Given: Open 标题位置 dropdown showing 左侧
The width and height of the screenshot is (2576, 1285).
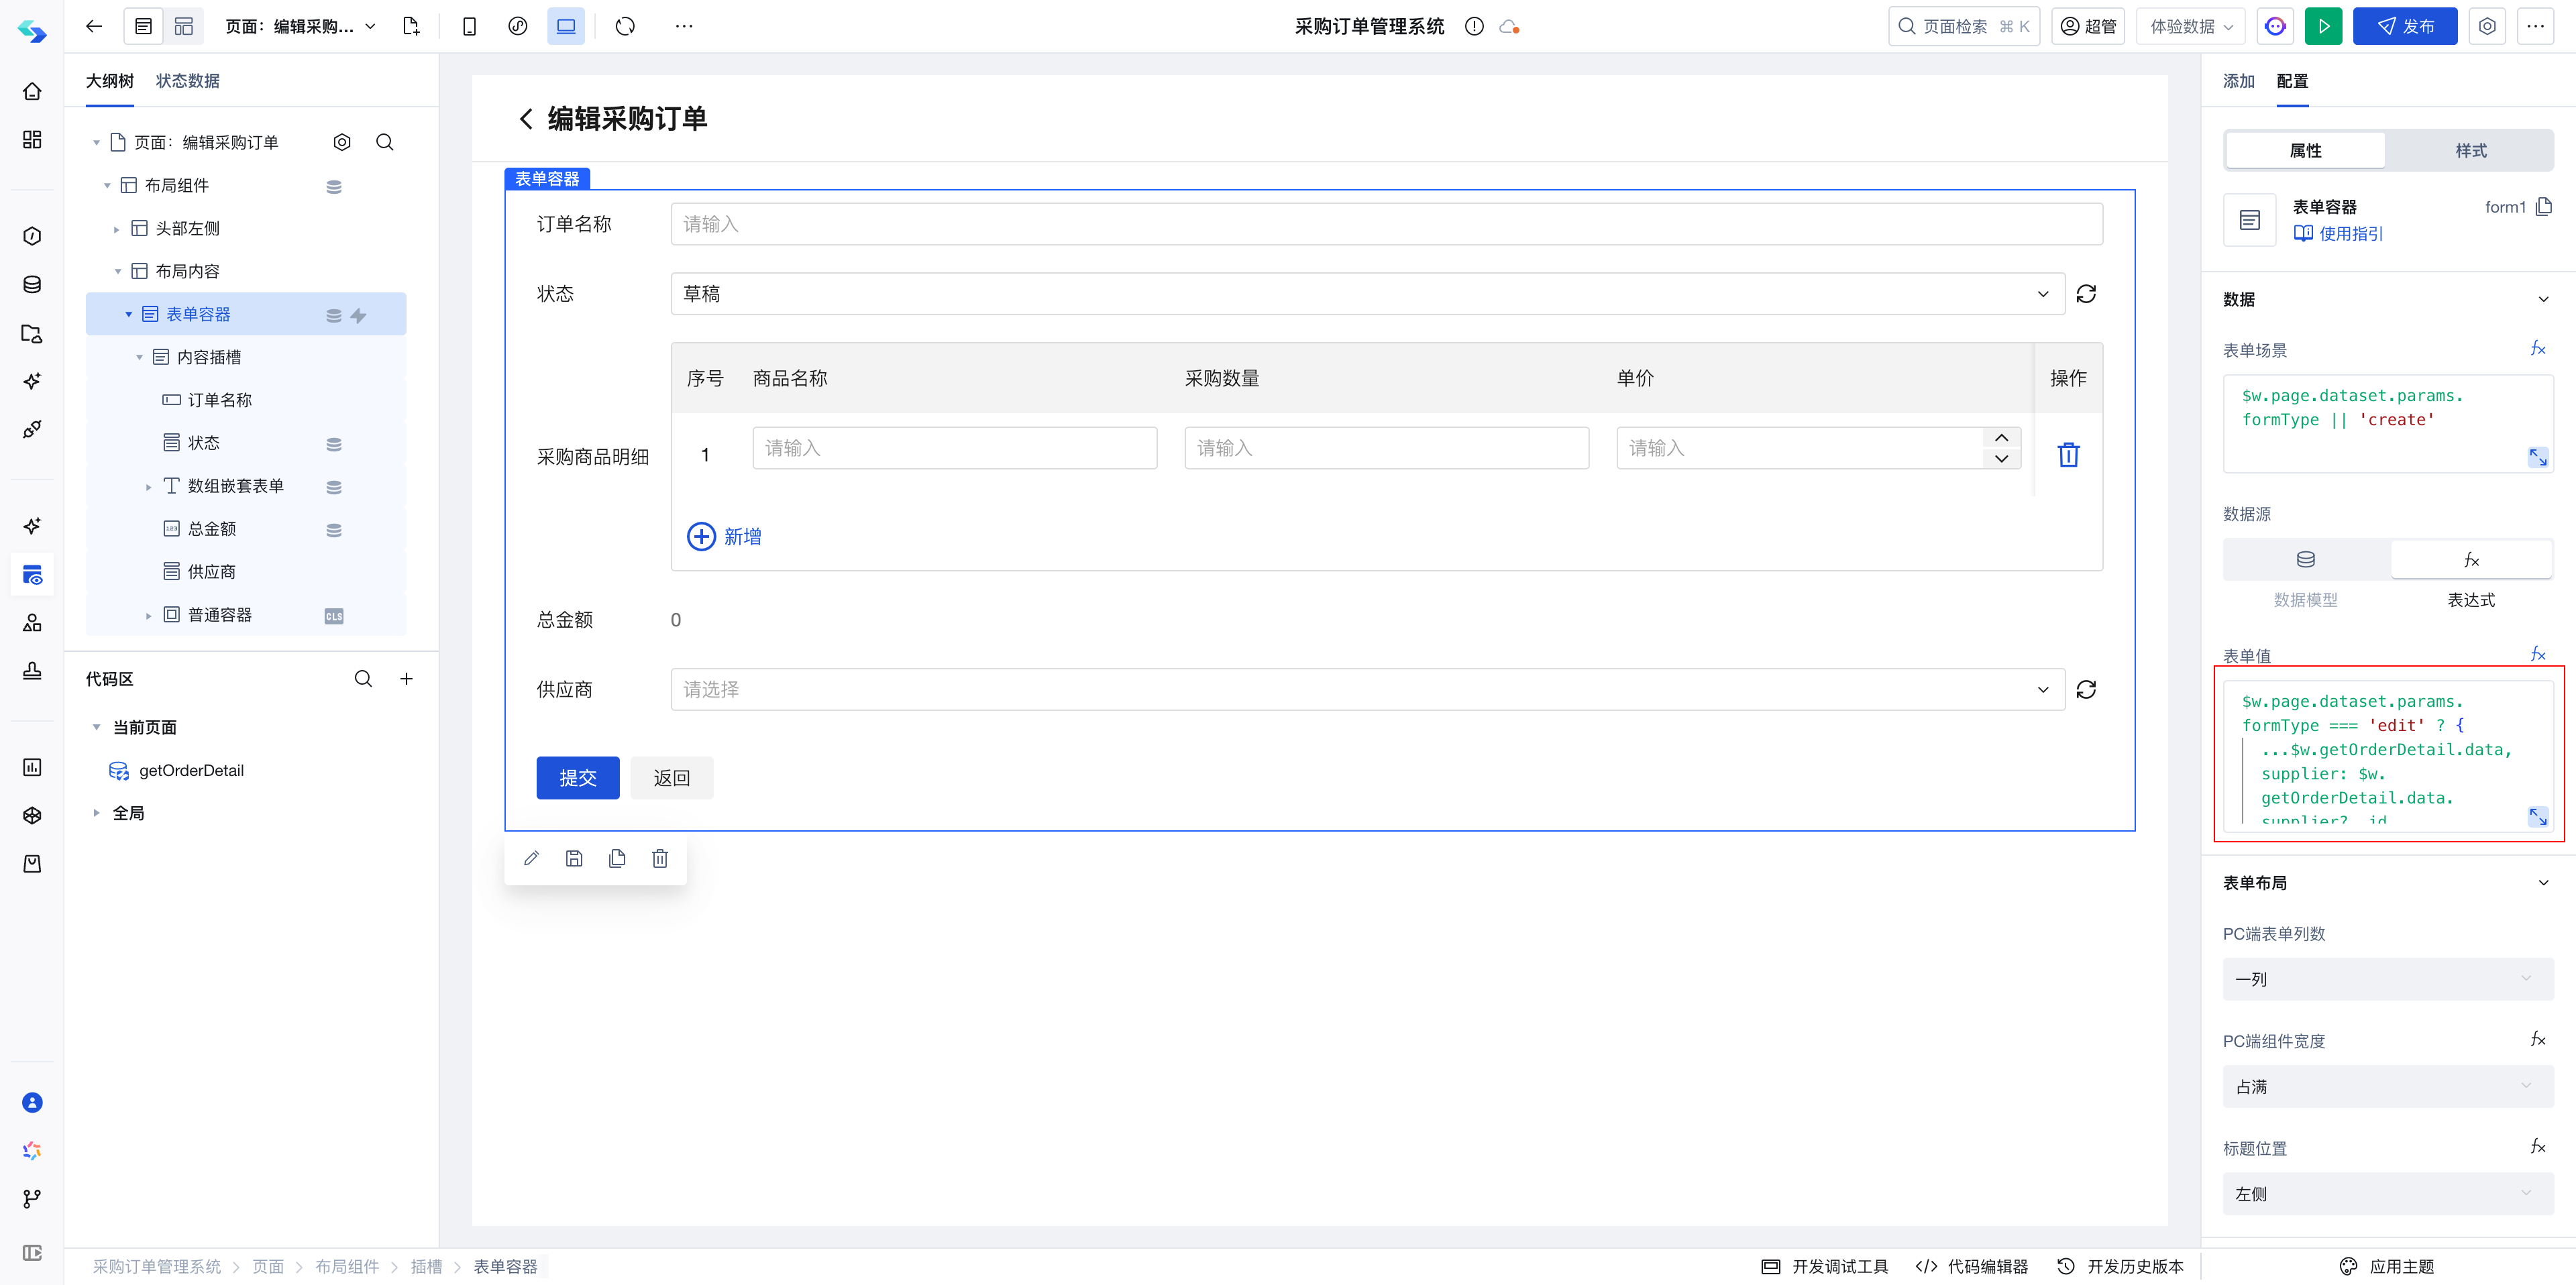Looking at the screenshot, I should [2387, 1193].
